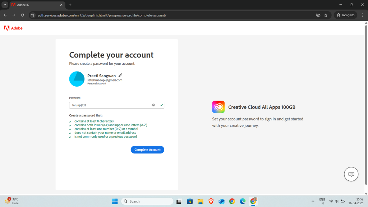Select the Adobe ID tab
The width and height of the screenshot is (368, 207).
tap(37, 5)
